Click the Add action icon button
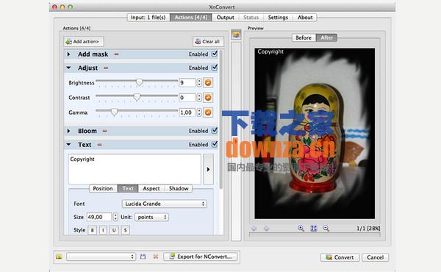441x272 pixels. click(84, 42)
